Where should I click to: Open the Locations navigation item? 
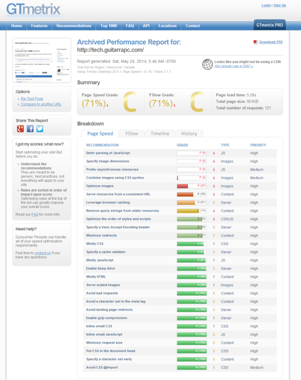168,26
